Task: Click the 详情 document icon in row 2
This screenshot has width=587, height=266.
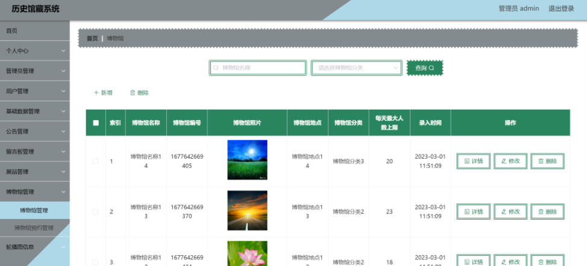Action: click(x=467, y=212)
